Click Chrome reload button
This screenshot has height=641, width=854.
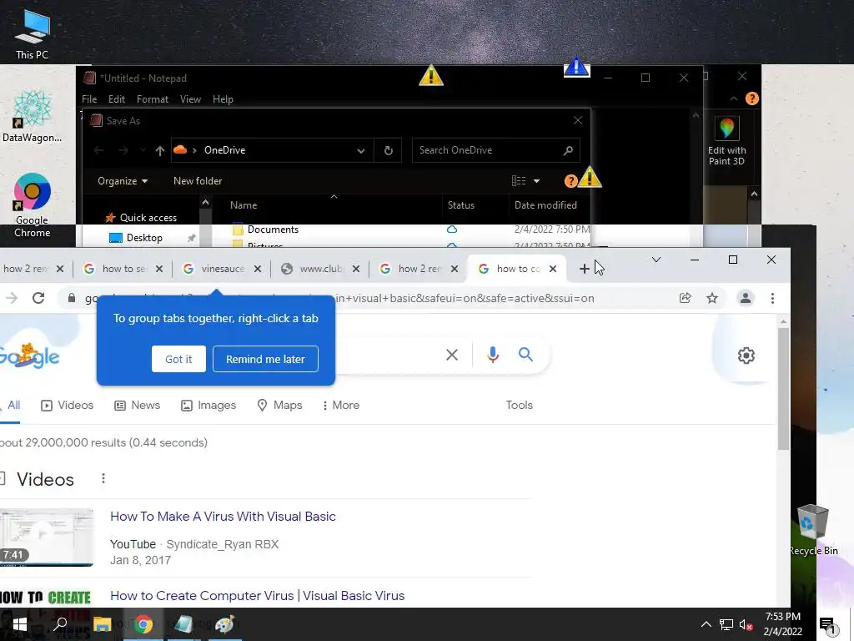(x=38, y=298)
